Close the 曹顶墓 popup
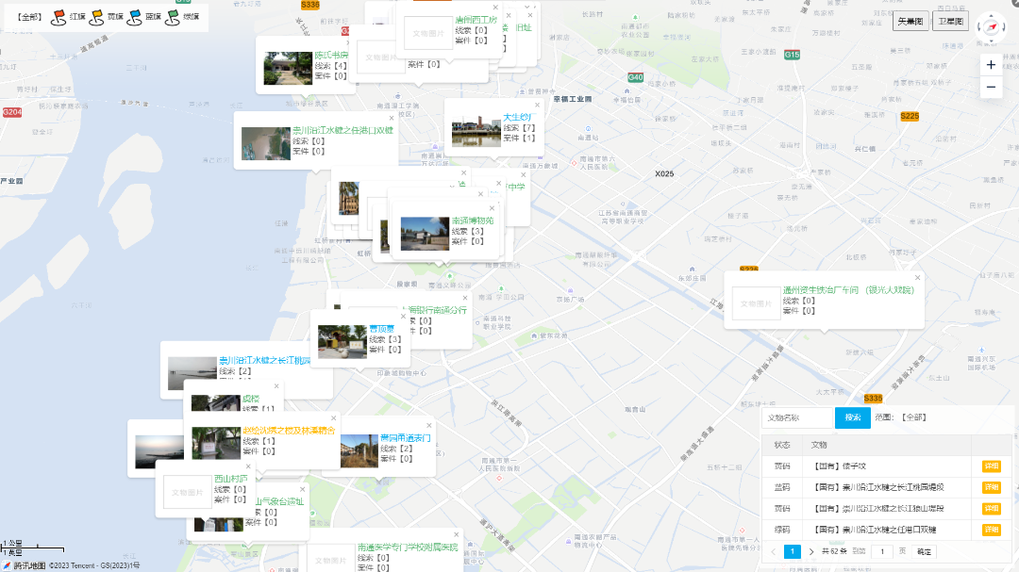The image size is (1019, 572). tap(403, 317)
